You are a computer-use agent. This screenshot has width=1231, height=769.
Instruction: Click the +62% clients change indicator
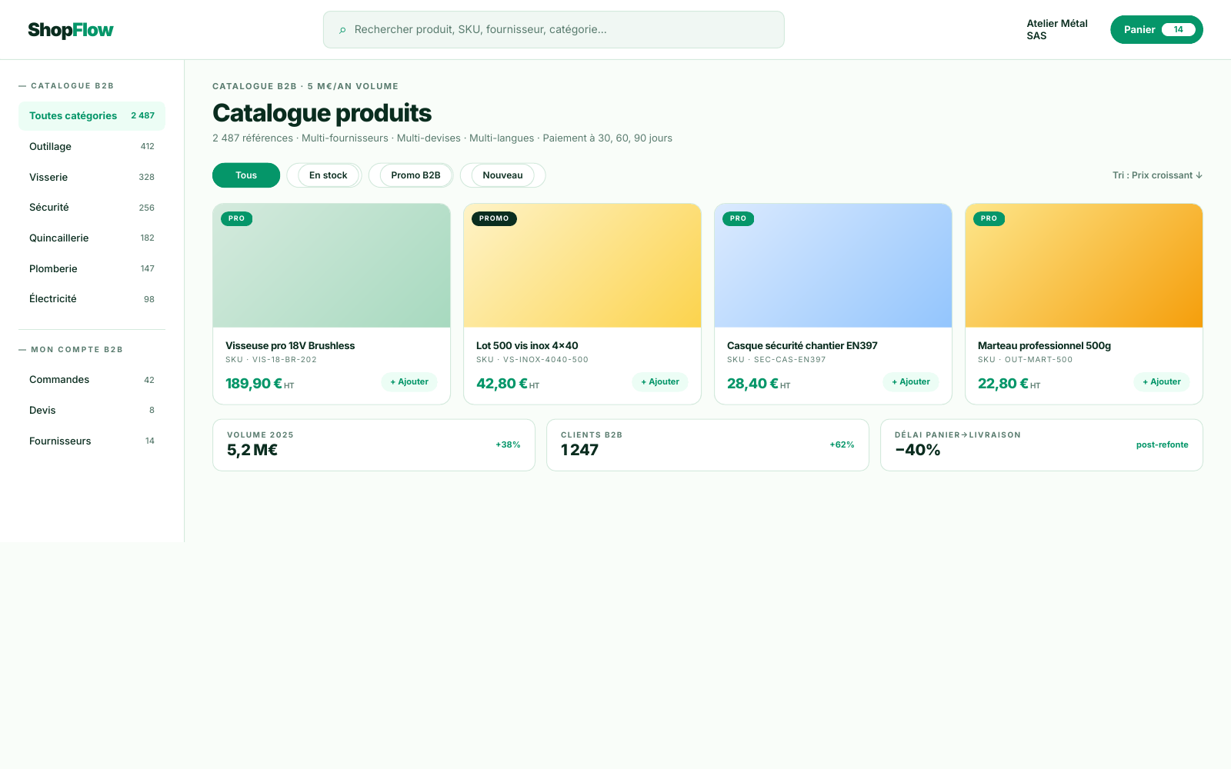842,445
